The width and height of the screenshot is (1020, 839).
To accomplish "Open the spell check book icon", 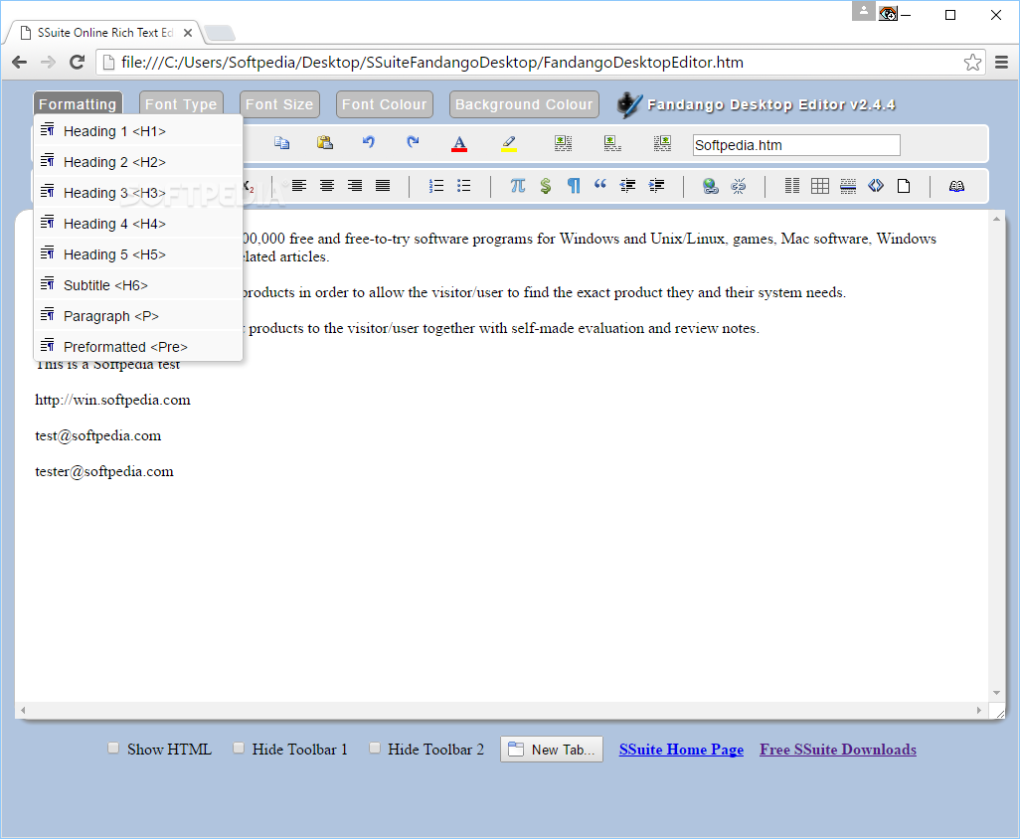I will pos(957,186).
